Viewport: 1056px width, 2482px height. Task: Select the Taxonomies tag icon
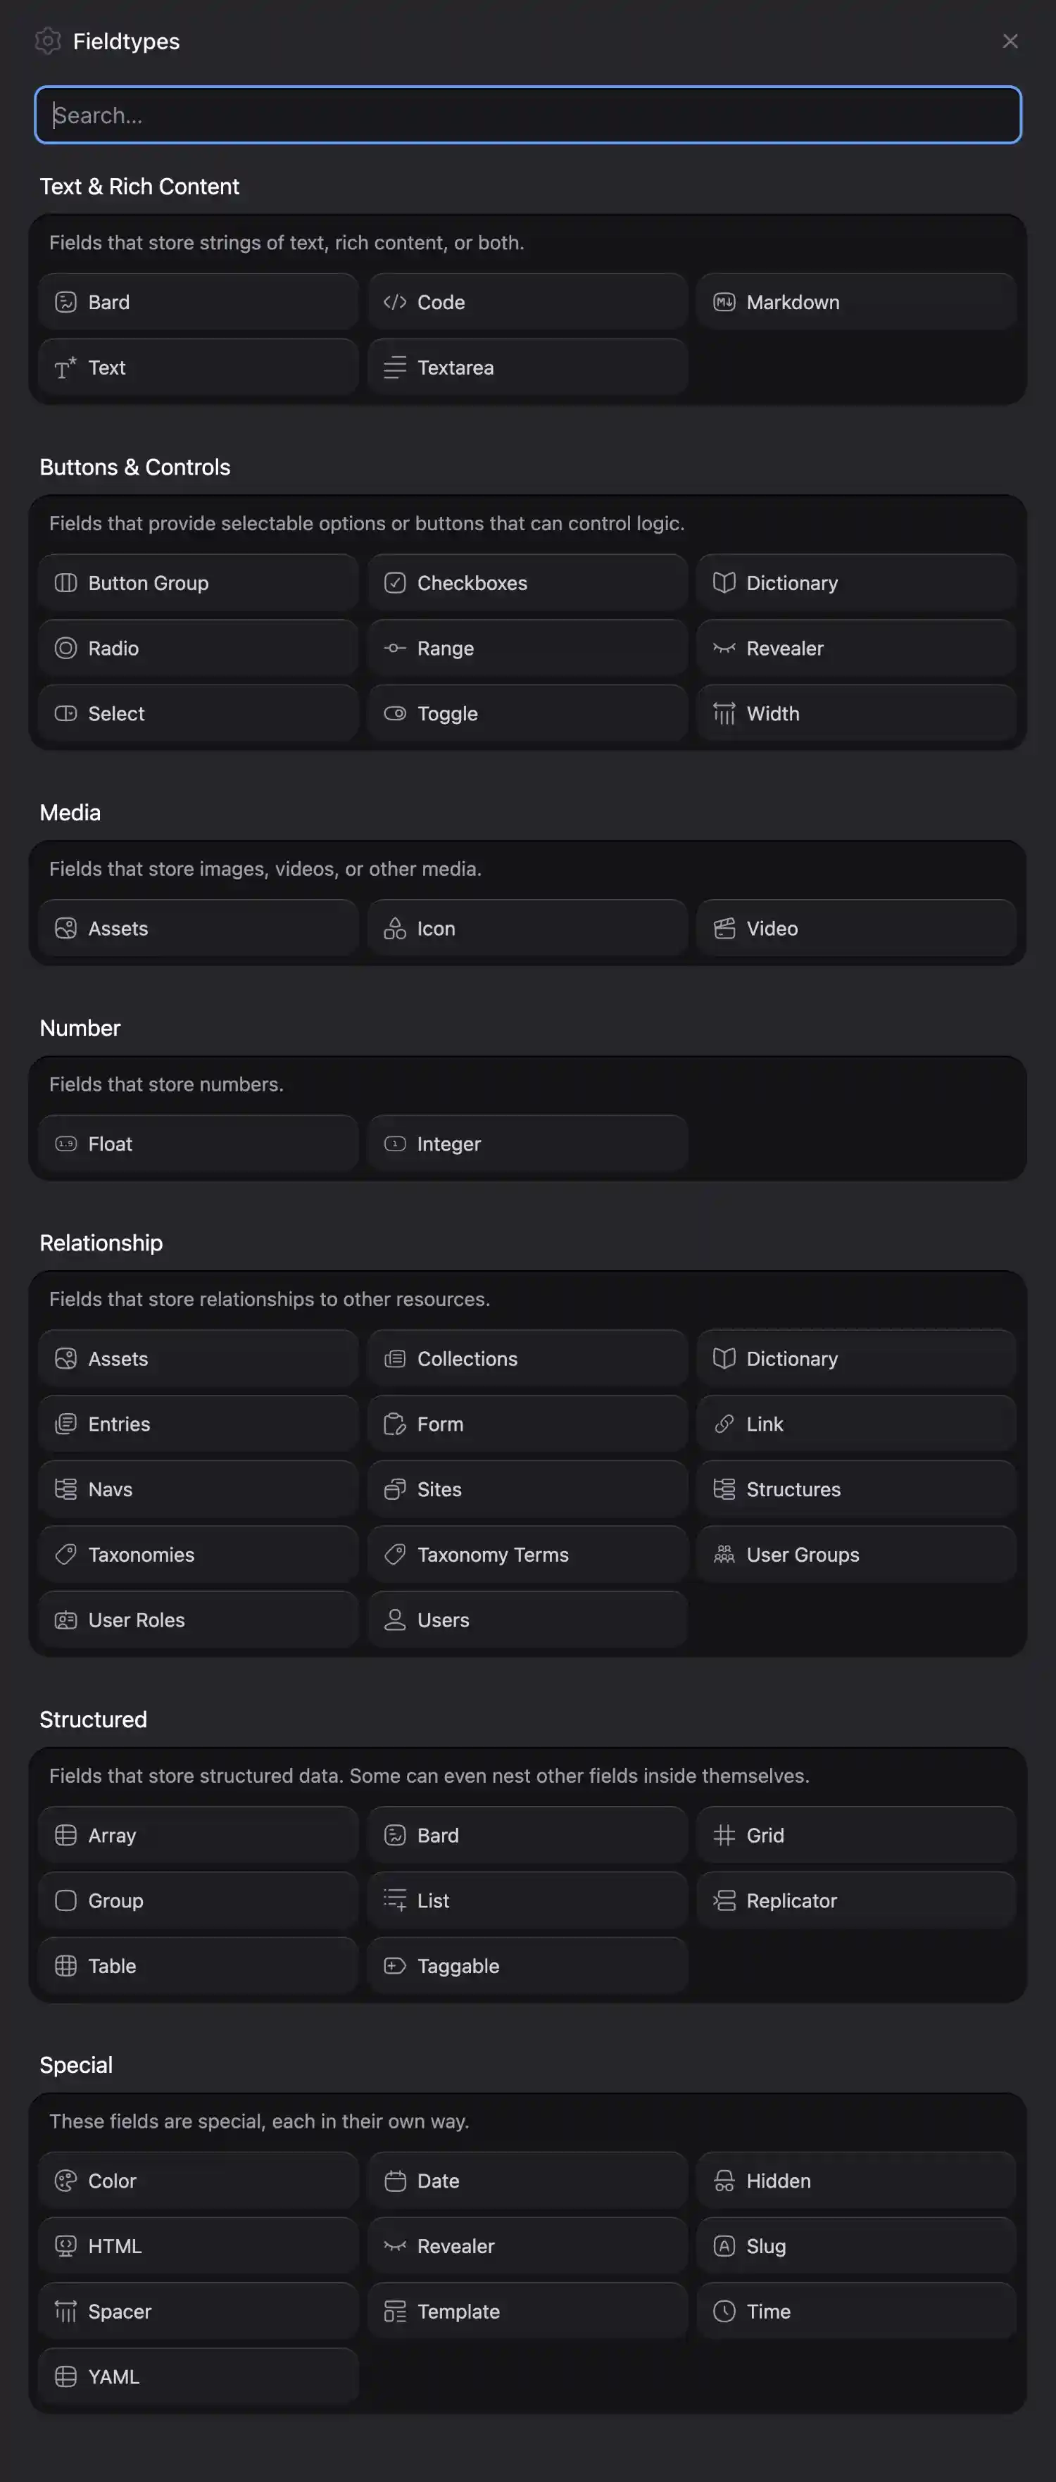point(65,1555)
